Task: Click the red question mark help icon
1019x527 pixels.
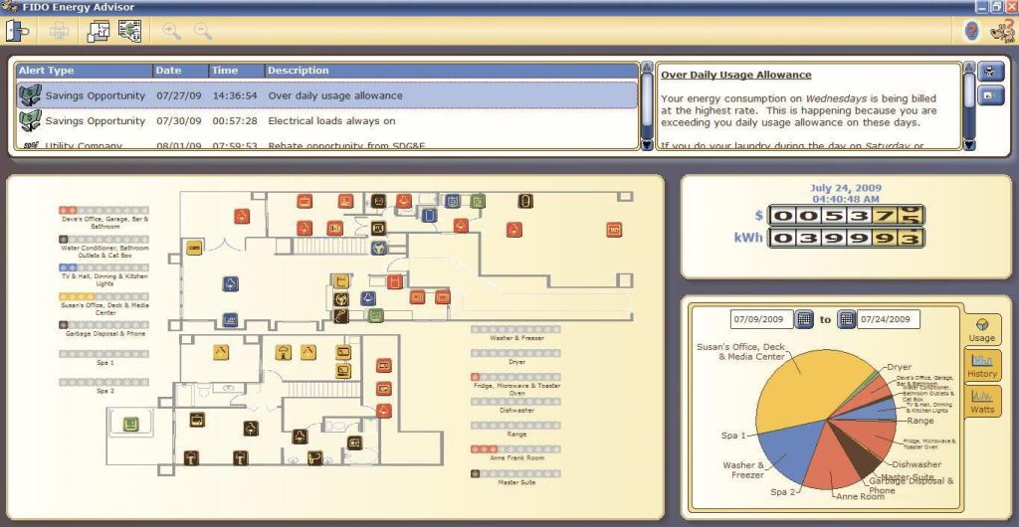Action: point(971,32)
